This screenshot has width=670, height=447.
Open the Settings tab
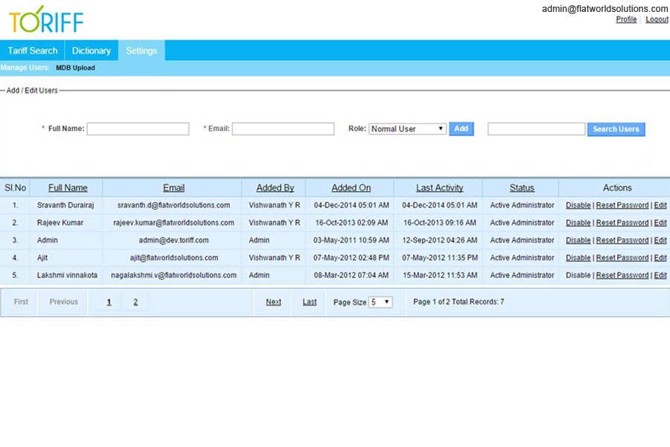(x=141, y=51)
